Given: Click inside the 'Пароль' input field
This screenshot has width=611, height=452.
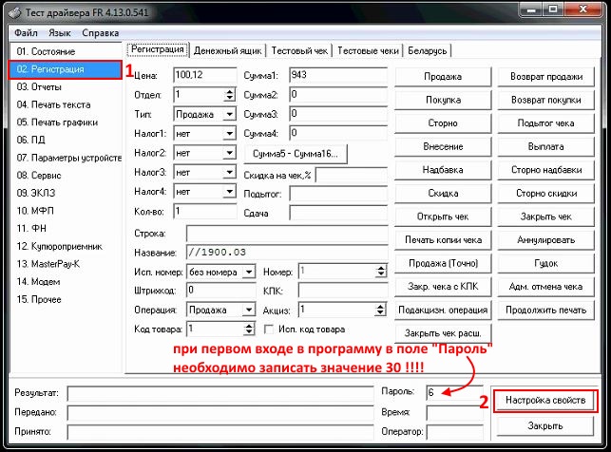Looking at the screenshot, I should (453, 391).
